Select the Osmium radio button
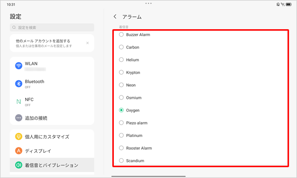 pyautogui.click(x=121, y=97)
